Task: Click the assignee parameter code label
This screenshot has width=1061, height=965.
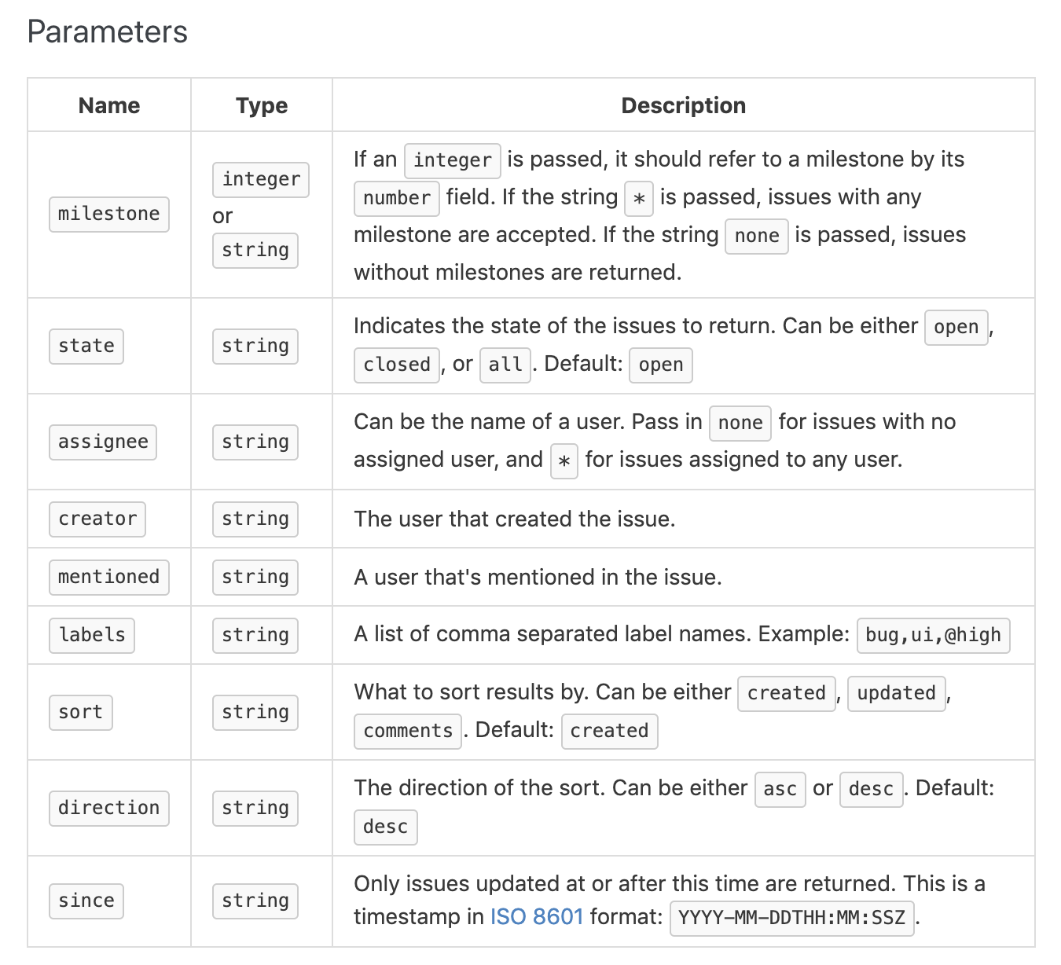Action: [103, 442]
